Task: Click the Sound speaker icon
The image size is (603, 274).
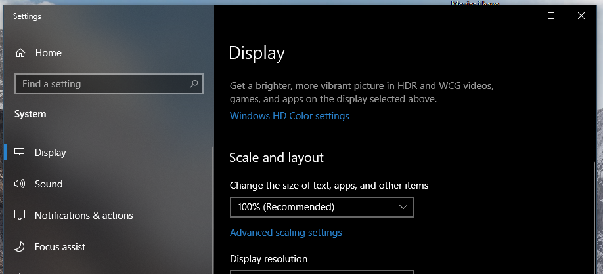Action: pyautogui.click(x=20, y=184)
